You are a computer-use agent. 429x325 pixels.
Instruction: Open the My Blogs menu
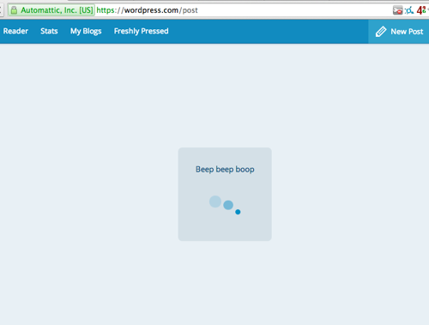pyautogui.click(x=86, y=32)
